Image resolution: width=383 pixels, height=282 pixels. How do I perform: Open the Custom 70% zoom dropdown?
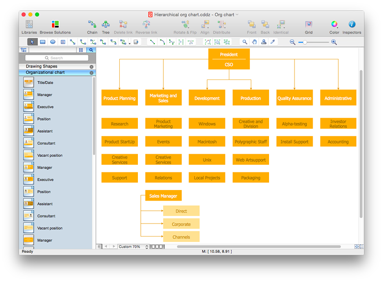tap(134, 247)
